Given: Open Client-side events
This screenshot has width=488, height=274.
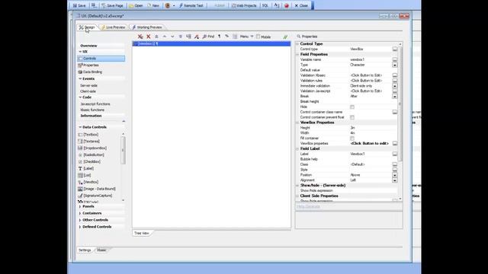Looking at the screenshot, I should pos(88,91).
